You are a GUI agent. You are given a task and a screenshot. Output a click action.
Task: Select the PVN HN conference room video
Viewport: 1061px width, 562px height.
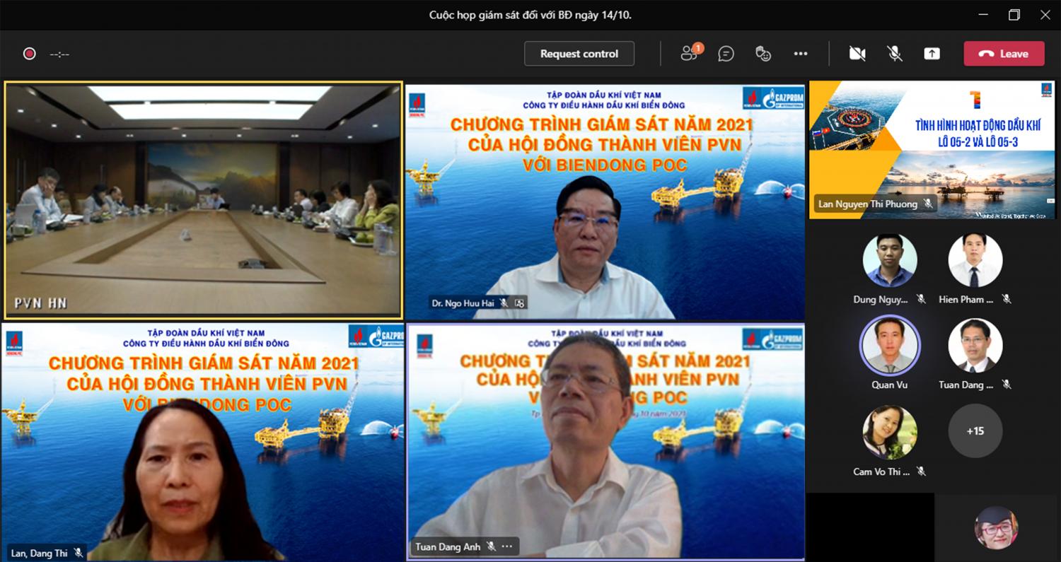(x=203, y=200)
